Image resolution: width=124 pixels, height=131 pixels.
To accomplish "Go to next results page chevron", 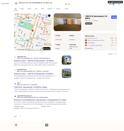I will (20, 116).
